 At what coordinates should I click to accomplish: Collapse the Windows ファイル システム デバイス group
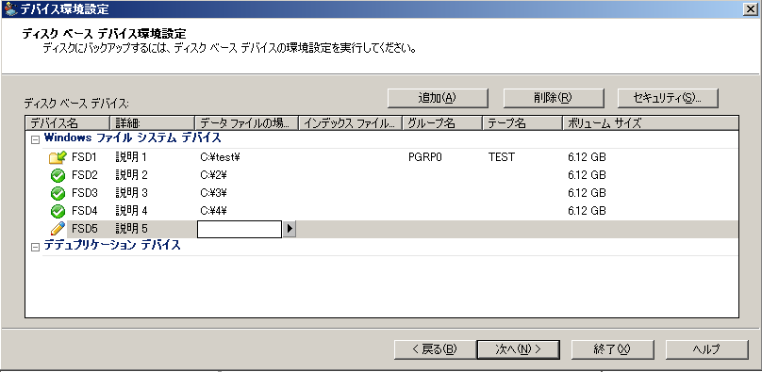click(35, 139)
